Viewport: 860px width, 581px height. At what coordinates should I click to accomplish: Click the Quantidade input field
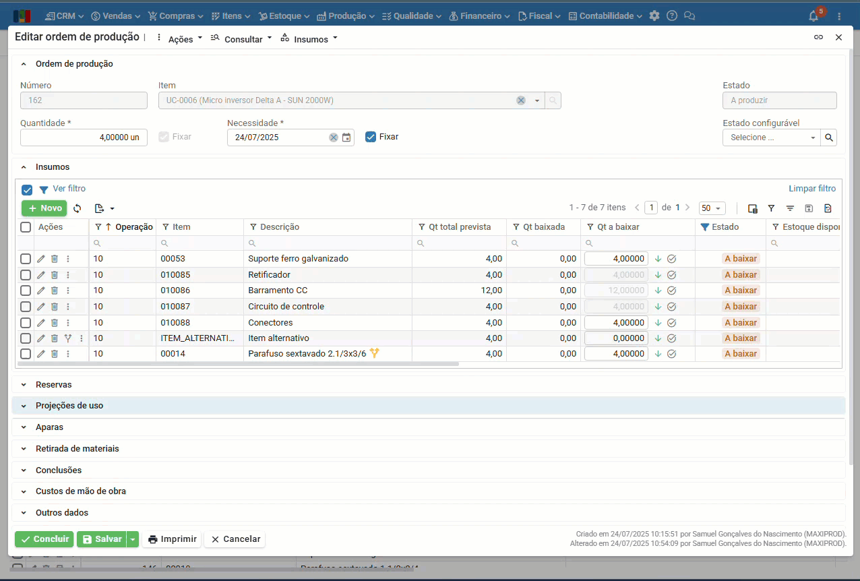[x=84, y=137]
